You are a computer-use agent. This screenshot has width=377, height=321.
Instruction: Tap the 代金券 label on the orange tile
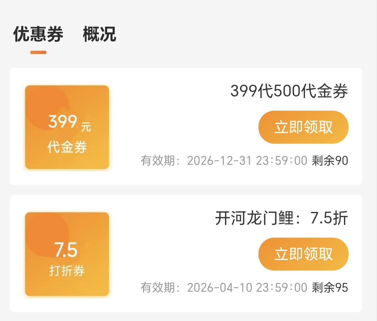tap(67, 147)
